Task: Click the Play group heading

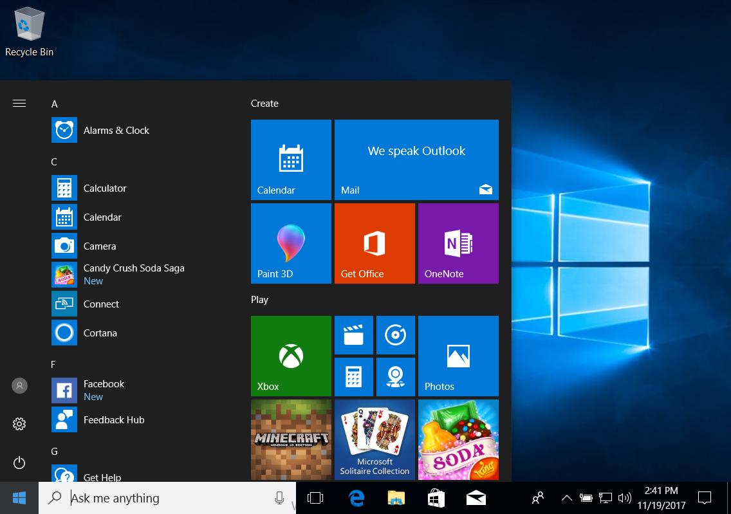Action: pyautogui.click(x=259, y=300)
